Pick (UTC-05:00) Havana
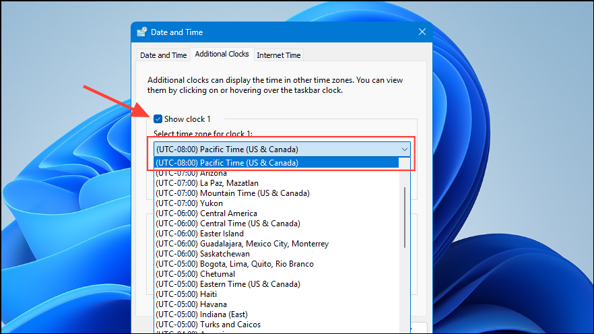594x334 pixels. pyautogui.click(x=277, y=304)
